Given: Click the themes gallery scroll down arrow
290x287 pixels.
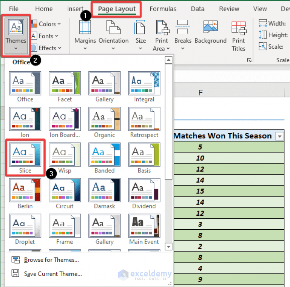Looking at the screenshot, I should (168, 247).
